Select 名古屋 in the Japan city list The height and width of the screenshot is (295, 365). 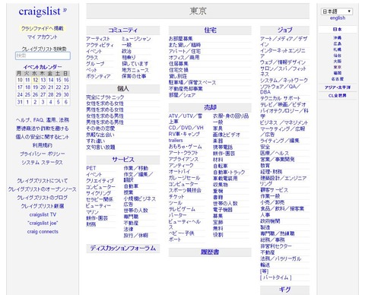338,79
